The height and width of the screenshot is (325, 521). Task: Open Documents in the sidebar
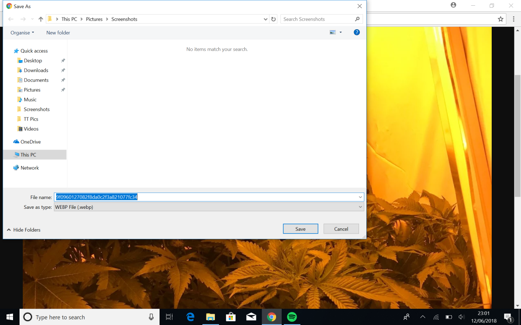click(x=36, y=80)
